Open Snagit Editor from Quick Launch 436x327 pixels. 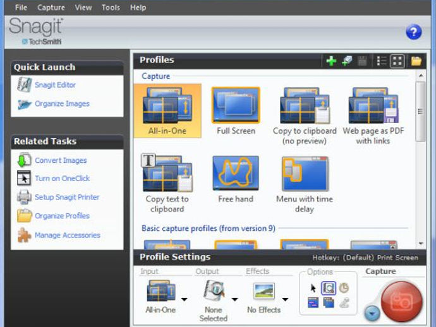pos(55,85)
